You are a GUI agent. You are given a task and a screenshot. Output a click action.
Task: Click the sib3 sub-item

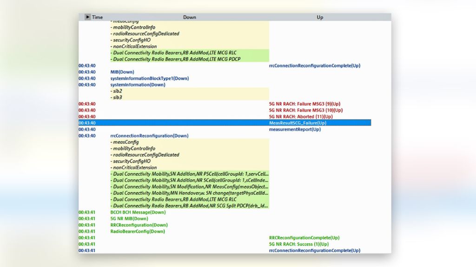(117, 97)
